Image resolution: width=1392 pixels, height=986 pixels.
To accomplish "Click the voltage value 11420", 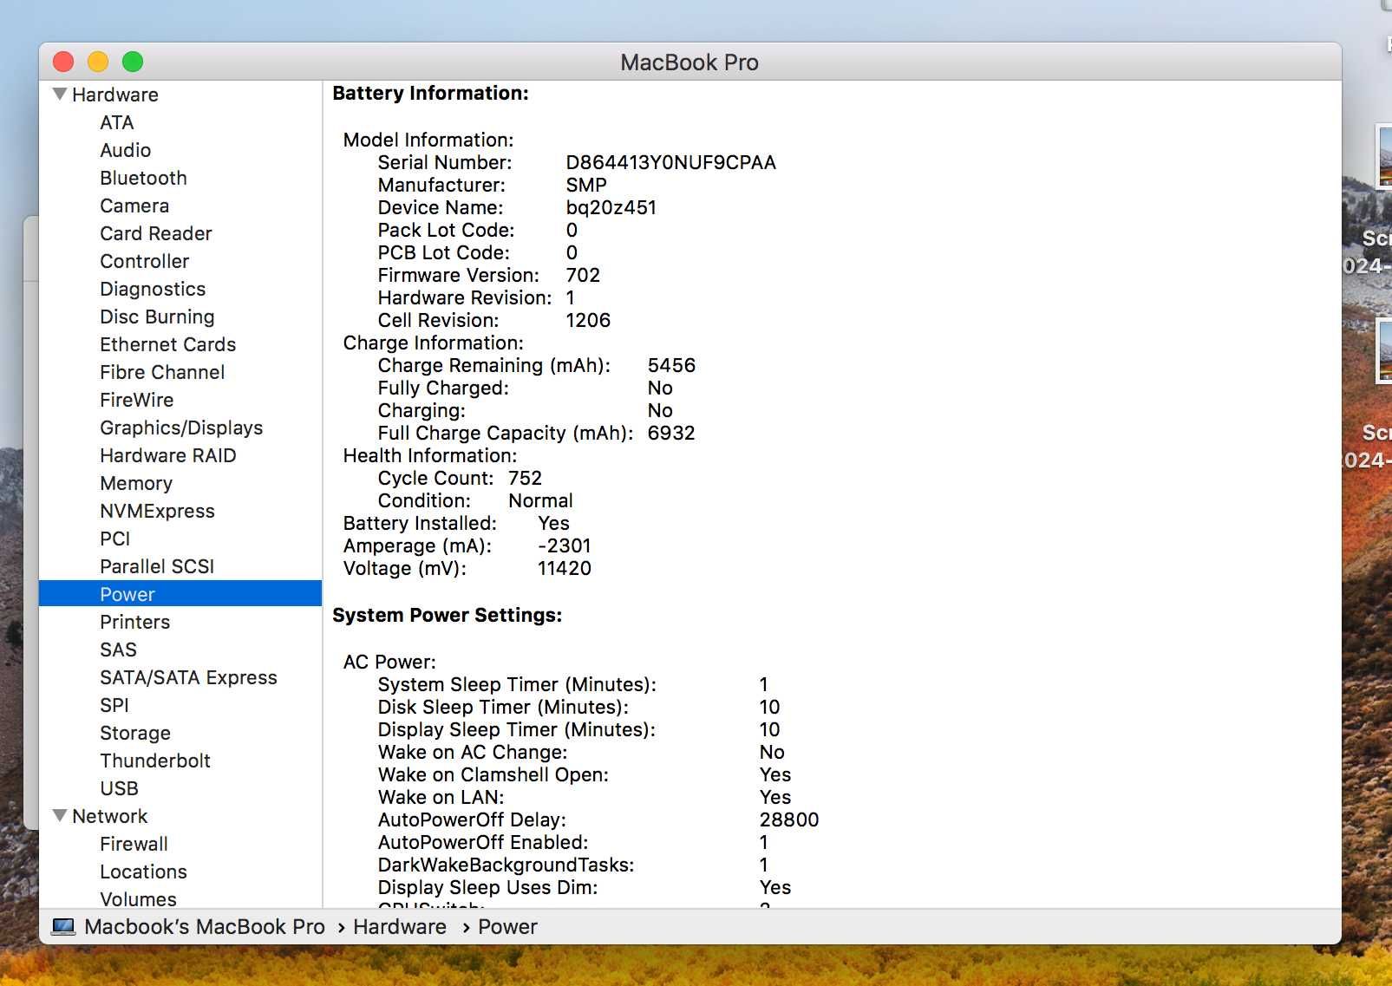I will (x=565, y=568).
